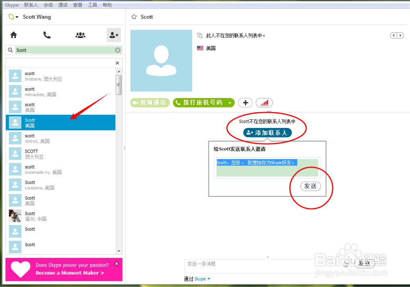The width and height of the screenshot is (410, 287).
Task: Open the 工具 menu
Action: [92, 5]
